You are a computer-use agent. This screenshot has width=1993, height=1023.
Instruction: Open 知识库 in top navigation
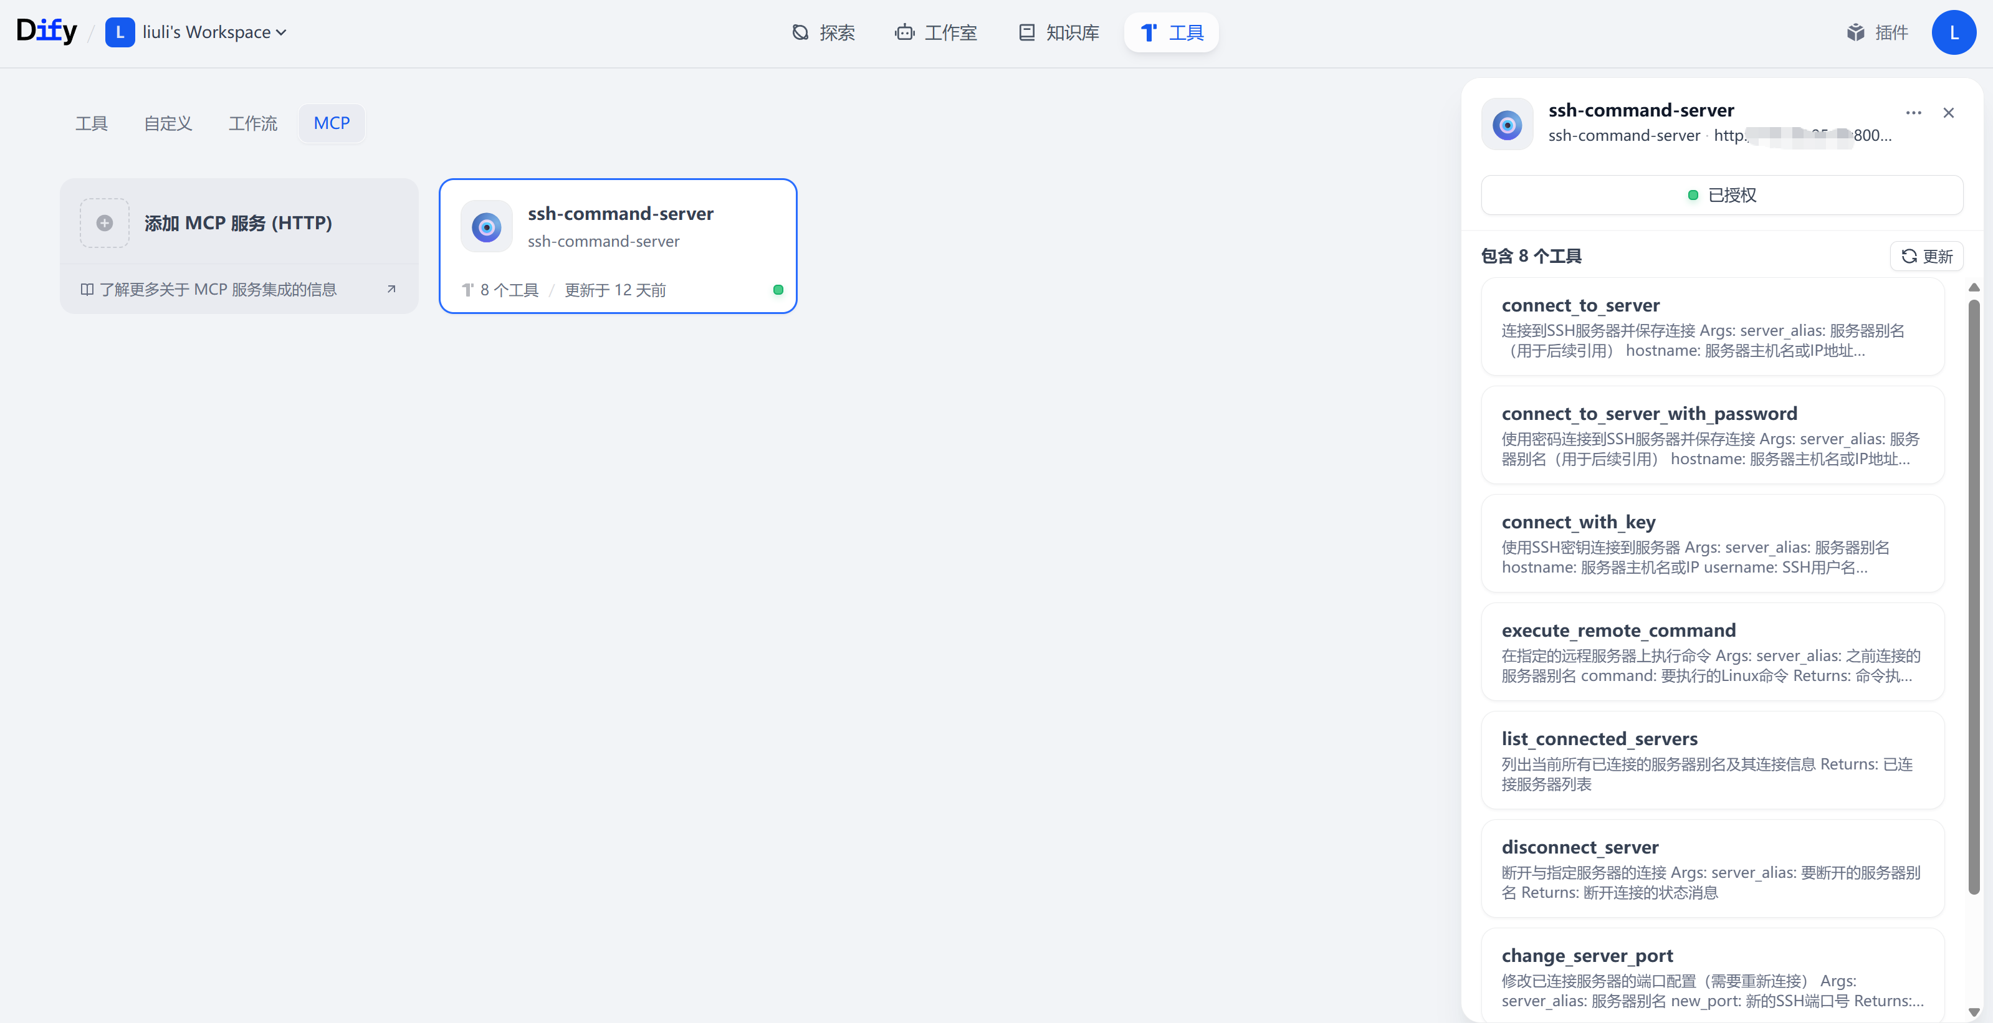coord(1058,32)
